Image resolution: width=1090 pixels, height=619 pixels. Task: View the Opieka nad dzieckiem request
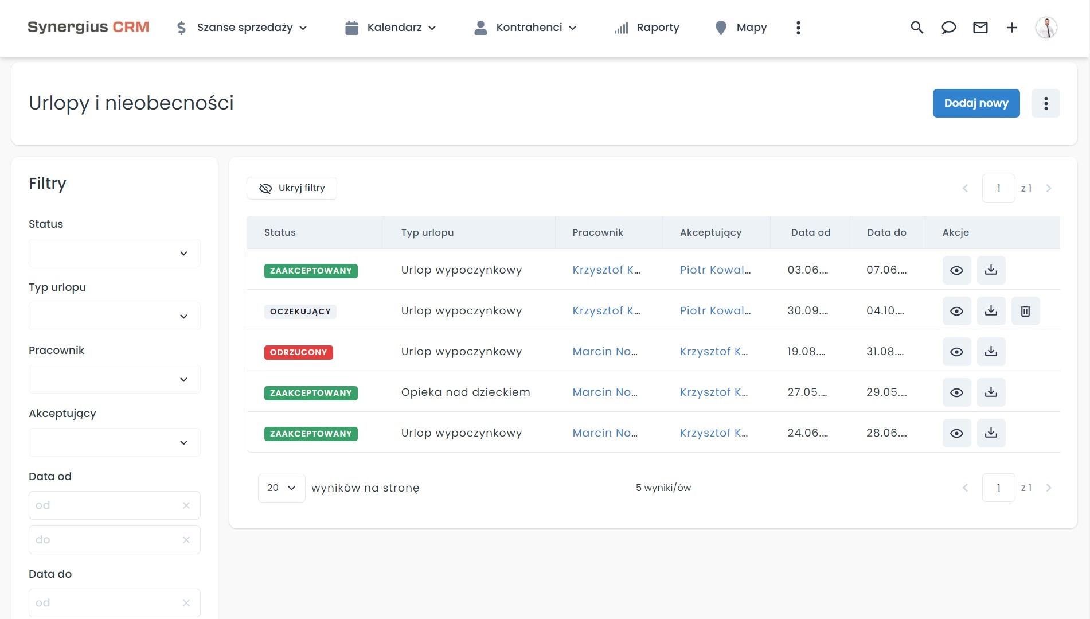click(x=956, y=392)
